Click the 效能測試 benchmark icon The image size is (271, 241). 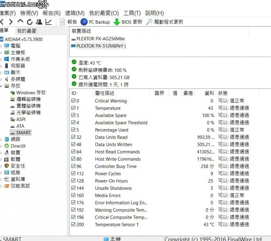pos(6,186)
